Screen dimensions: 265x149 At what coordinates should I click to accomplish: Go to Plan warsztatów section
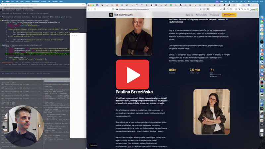tap(201, 15)
